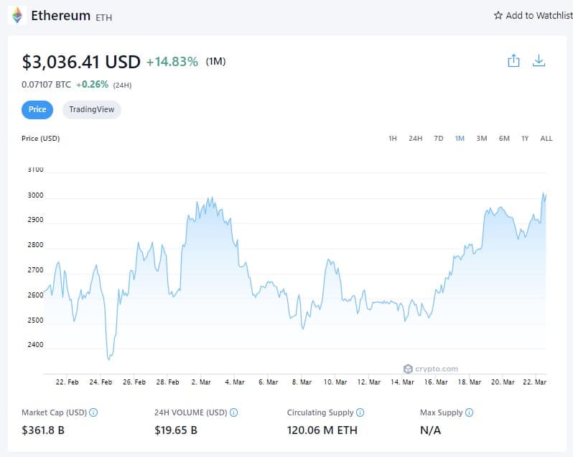Switch to TradingView chart

[x=92, y=110]
